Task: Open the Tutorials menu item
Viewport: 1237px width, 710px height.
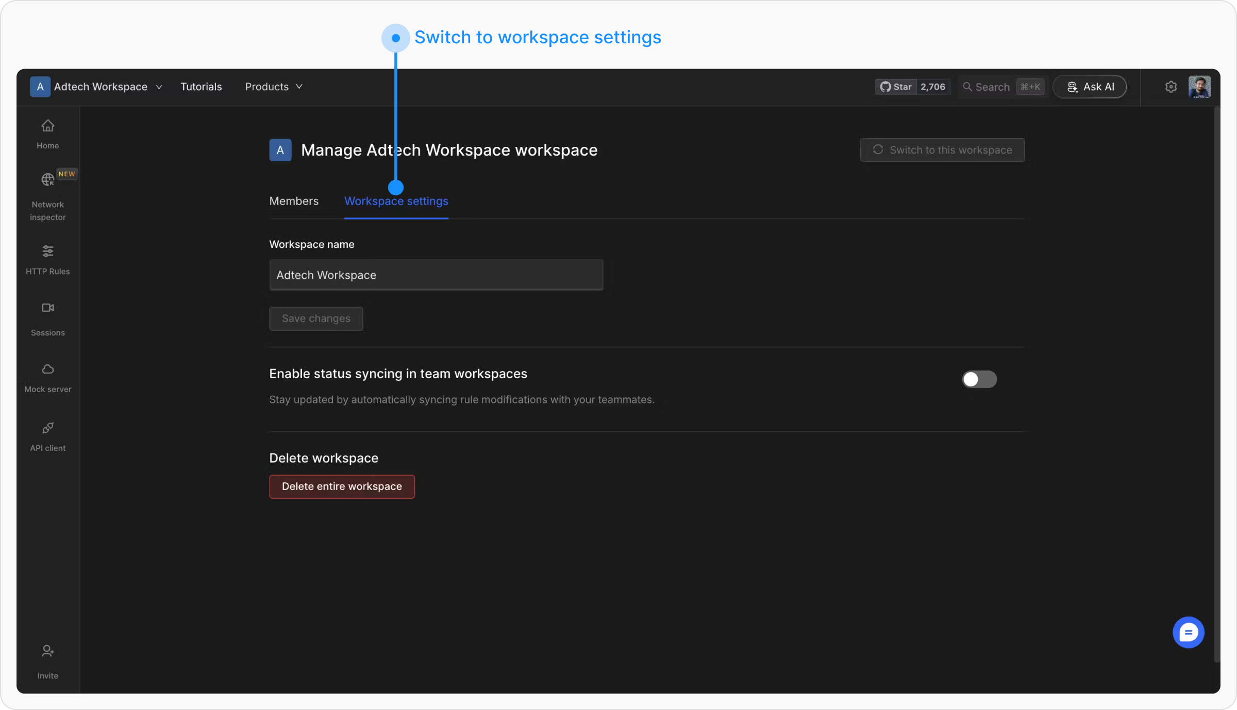Action: click(201, 87)
